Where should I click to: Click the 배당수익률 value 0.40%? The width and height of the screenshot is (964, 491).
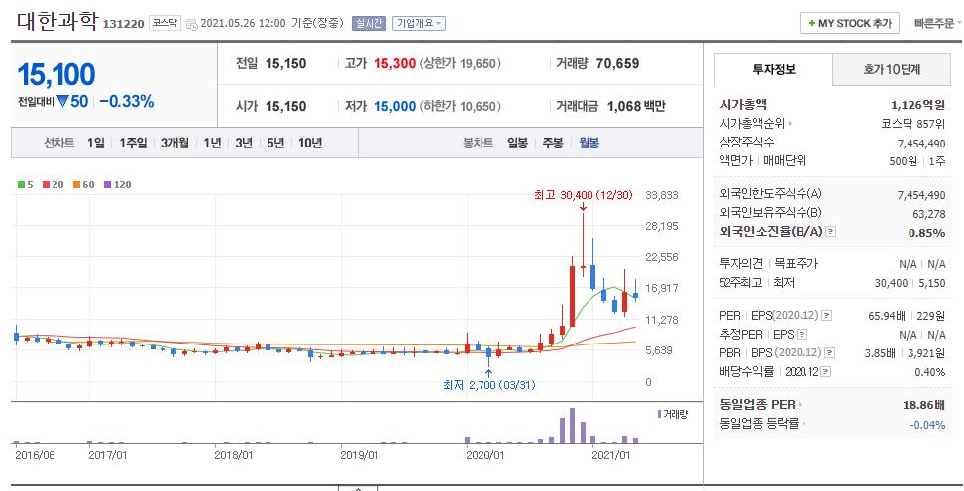tap(929, 372)
